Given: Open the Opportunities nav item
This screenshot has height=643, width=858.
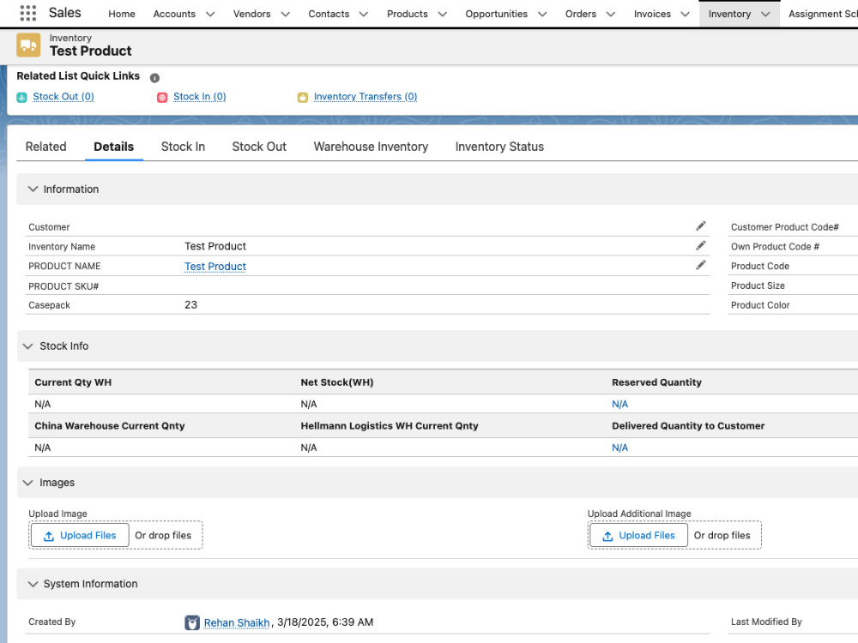Looking at the screenshot, I should click(x=496, y=15).
